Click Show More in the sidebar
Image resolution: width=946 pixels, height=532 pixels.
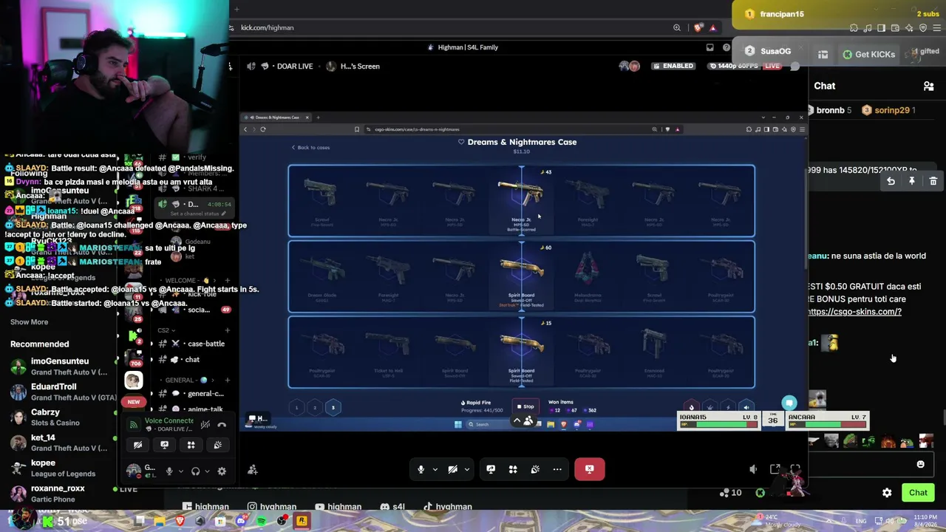[x=29, y=322]
